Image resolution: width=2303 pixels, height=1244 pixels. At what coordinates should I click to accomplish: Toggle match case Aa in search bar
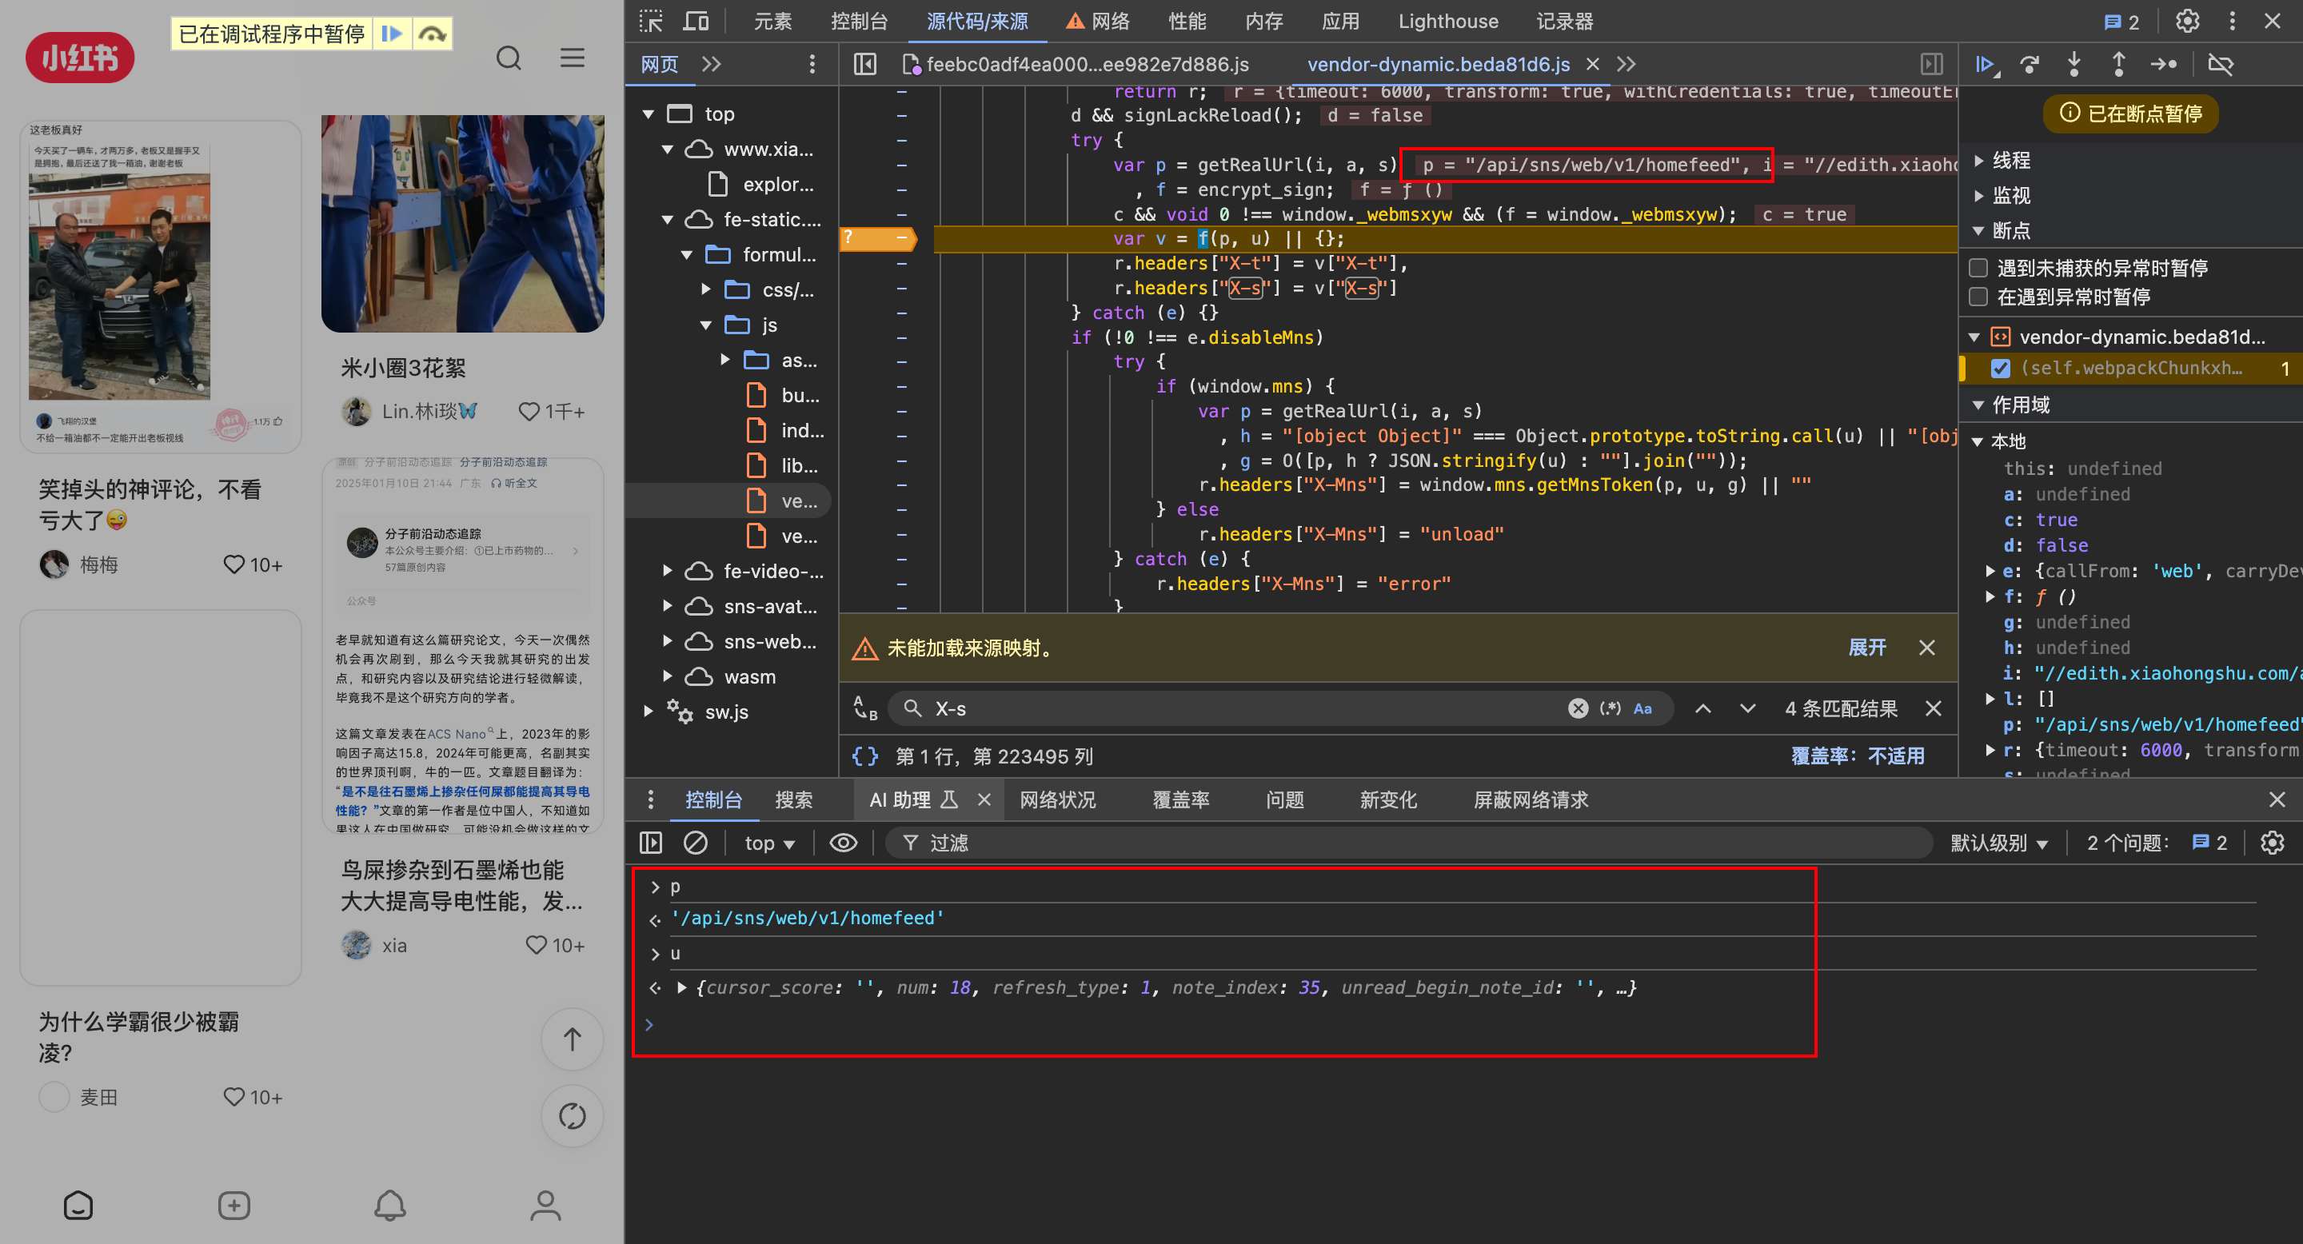pyautogui.click(x=1642, y=708)
